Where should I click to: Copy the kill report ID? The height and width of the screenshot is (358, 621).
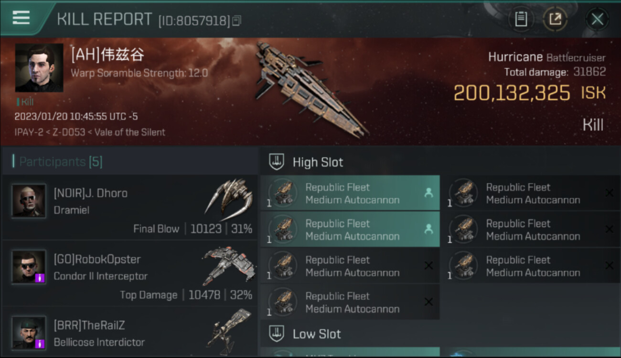[237, 21]
